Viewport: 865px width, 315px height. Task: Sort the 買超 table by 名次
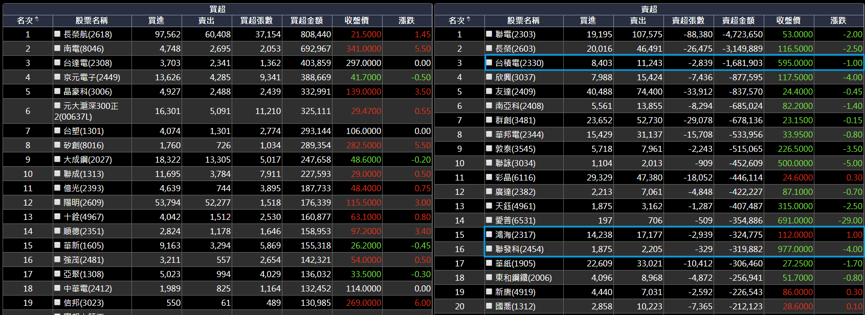pos(28,20)
